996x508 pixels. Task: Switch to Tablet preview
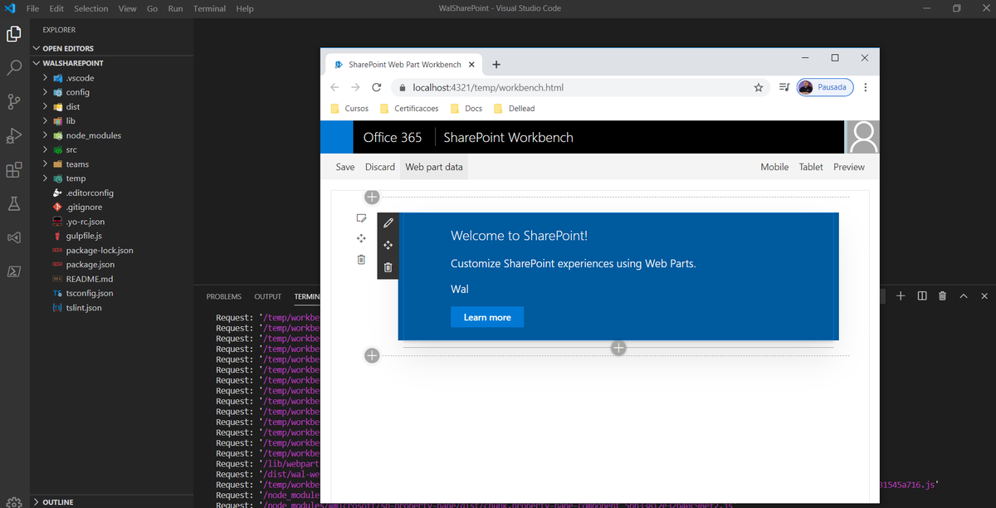811,167
